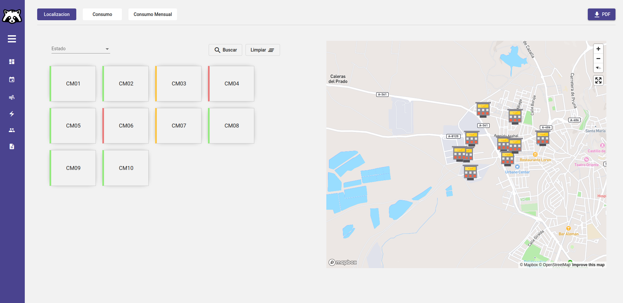Click building marker above Urbano Center label
Image resolution: width=623 pixels, height=303 pixels.
[x=508, y=159]
